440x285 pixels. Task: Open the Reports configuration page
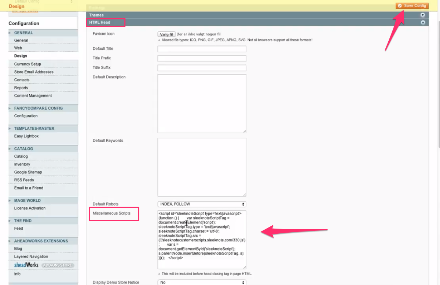[x=21, y=88]
